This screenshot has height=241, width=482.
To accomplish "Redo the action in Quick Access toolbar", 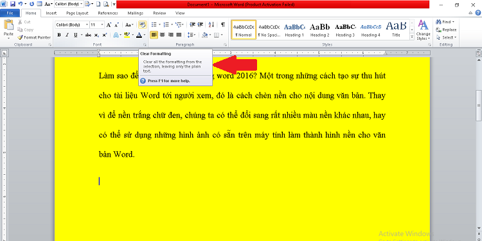I will coord(31,4).
